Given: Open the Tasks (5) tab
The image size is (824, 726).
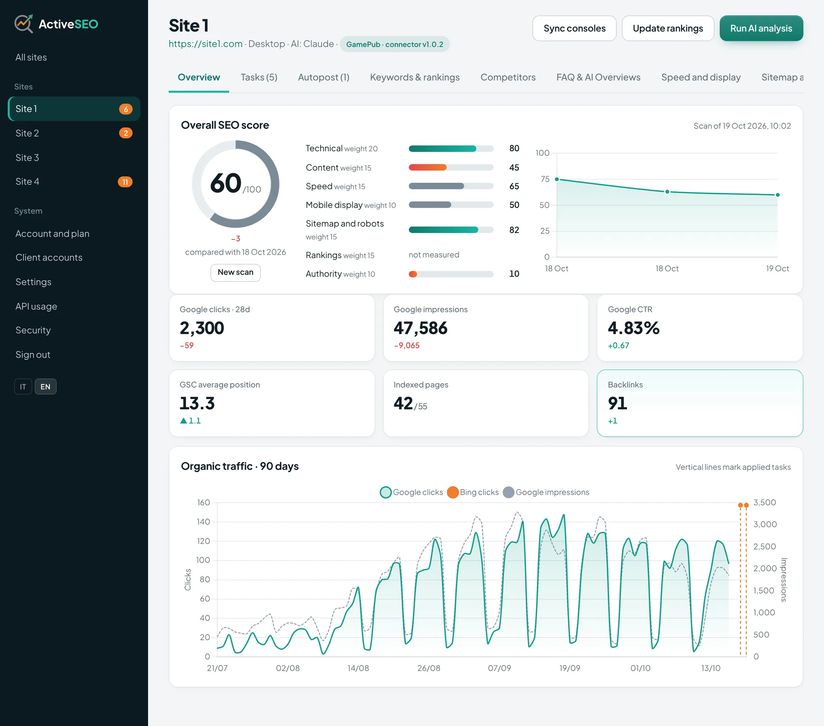Looking at the screenshot, I should click(x=259, y=77).
